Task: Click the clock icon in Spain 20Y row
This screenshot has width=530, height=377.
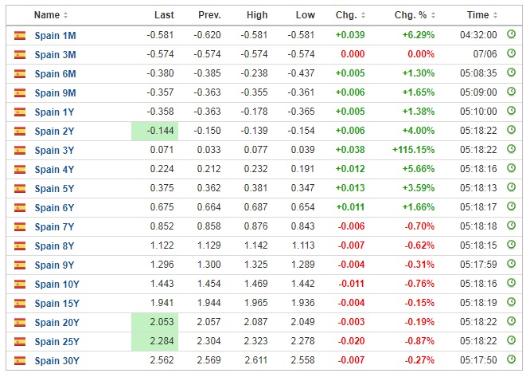Action: click(512, 321)
